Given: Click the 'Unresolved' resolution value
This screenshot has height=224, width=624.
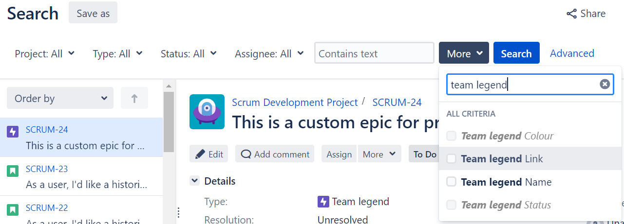Looking at the screenshot, I should tap(342, 220).
